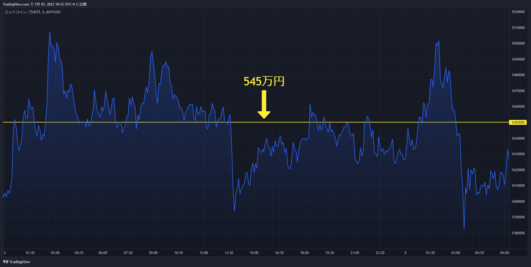Click the 04:35 time axis label

[x=79, y=253]
